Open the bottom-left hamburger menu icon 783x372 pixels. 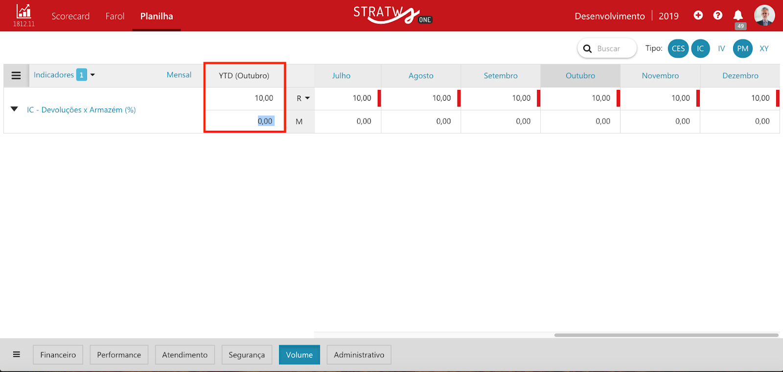[x=17, y=354]
